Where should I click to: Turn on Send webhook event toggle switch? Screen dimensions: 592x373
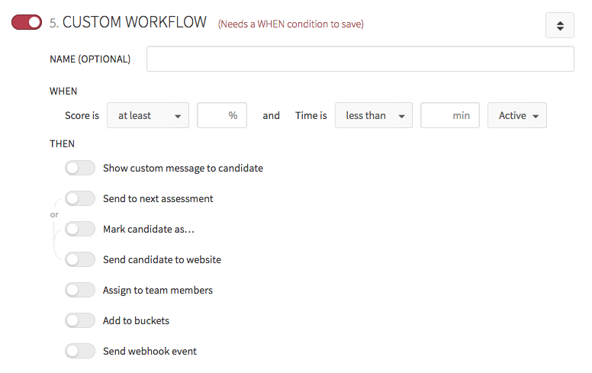coord(80,351)
